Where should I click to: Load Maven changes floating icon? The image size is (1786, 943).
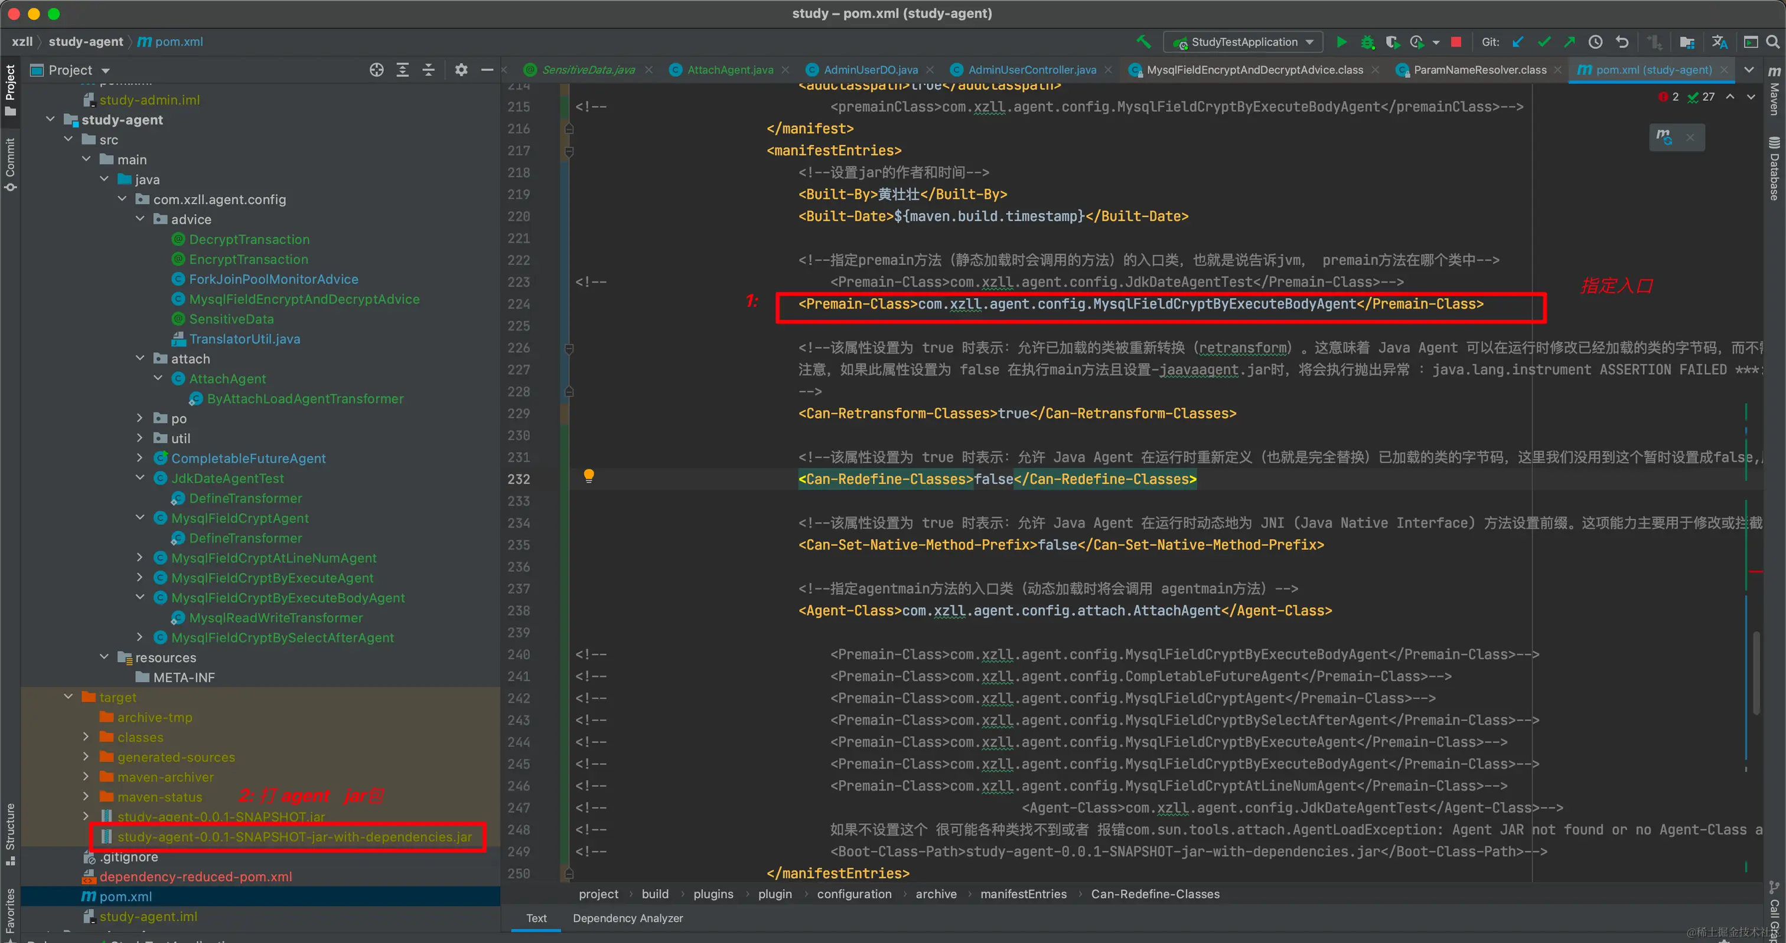(1664, 136)
